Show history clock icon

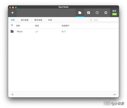97,13
